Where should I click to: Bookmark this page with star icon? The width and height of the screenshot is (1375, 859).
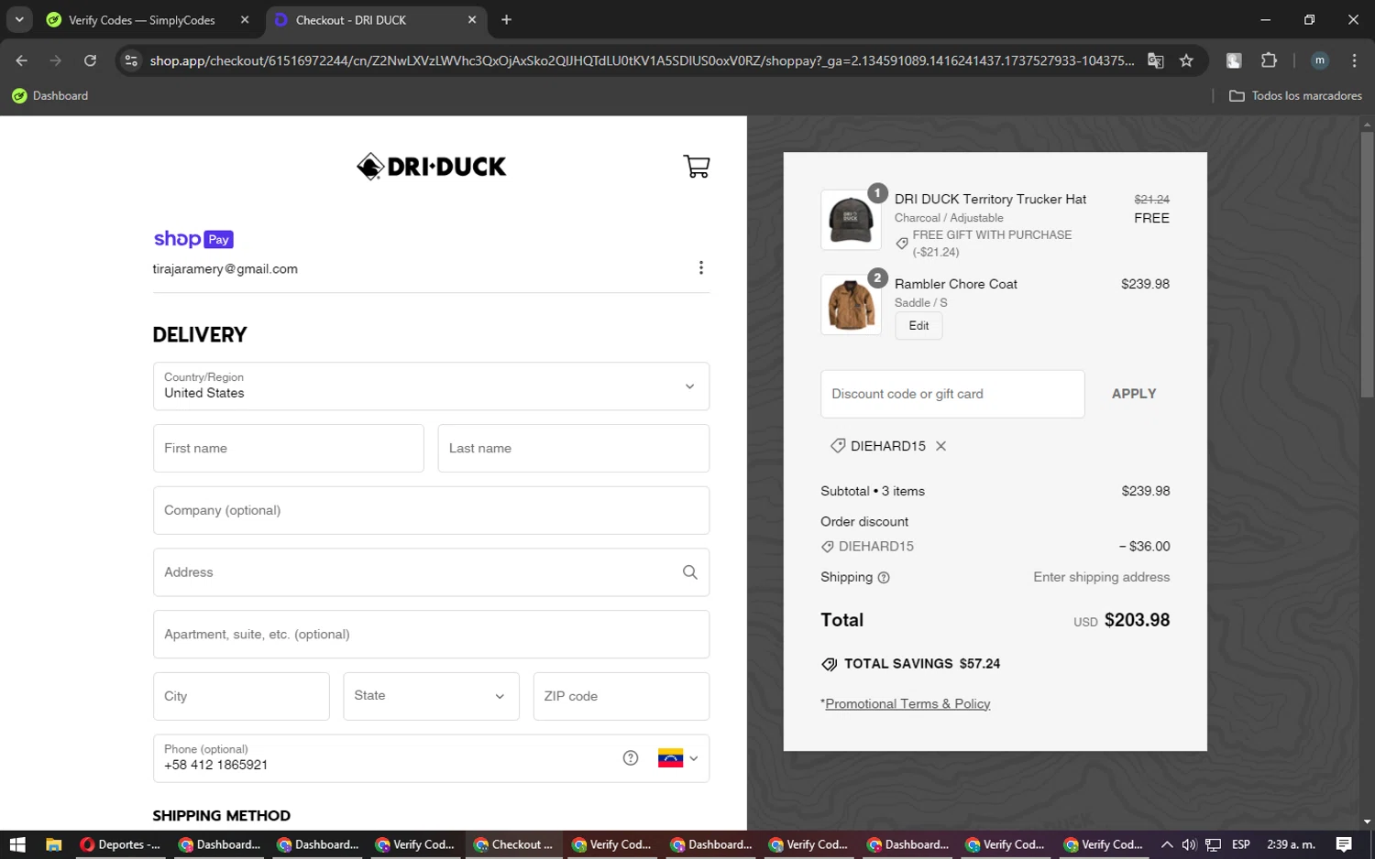[x=1186, y=60]
